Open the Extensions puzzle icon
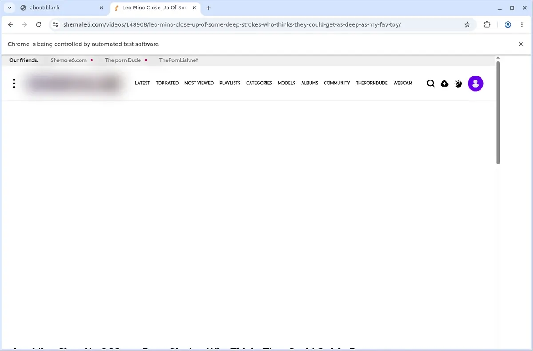Screen dimensions: 533x351 point(487,24)
